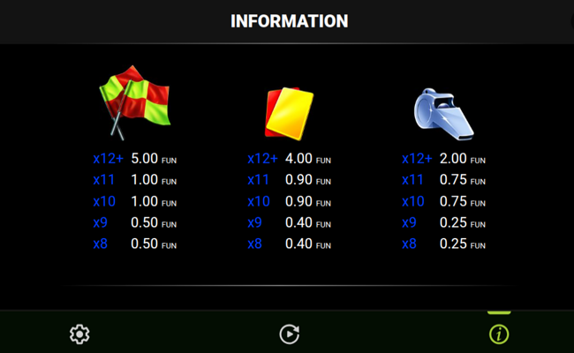This screenshot has width=574, height=353.
Task: Click x10 row 0.90 FUN cards payout
Action: [308, 201]
